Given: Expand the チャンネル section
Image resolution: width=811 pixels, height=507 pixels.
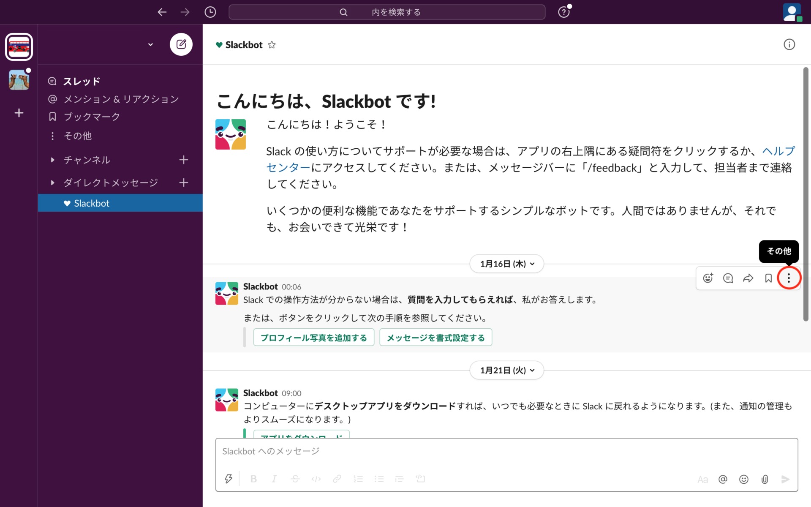Looking at the screenshot, I should (52, 160).
